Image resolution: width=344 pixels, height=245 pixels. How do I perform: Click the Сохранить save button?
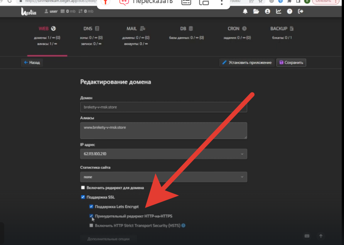click(291, 63)
